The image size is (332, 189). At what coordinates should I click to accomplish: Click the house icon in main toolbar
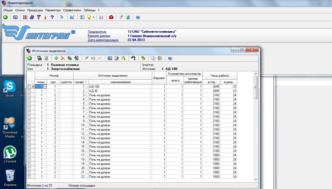point(32,17)
